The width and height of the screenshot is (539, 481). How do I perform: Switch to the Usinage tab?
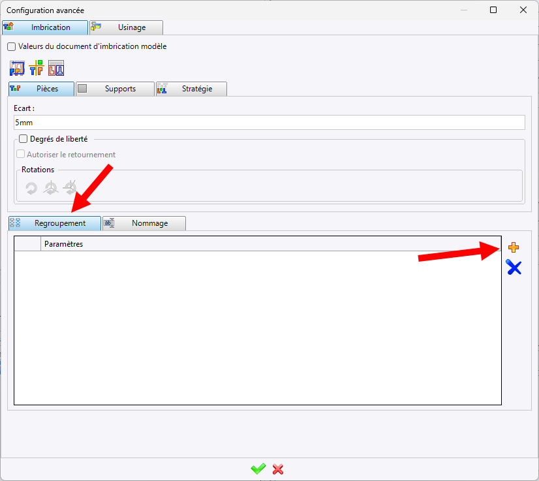click(127, 27)
